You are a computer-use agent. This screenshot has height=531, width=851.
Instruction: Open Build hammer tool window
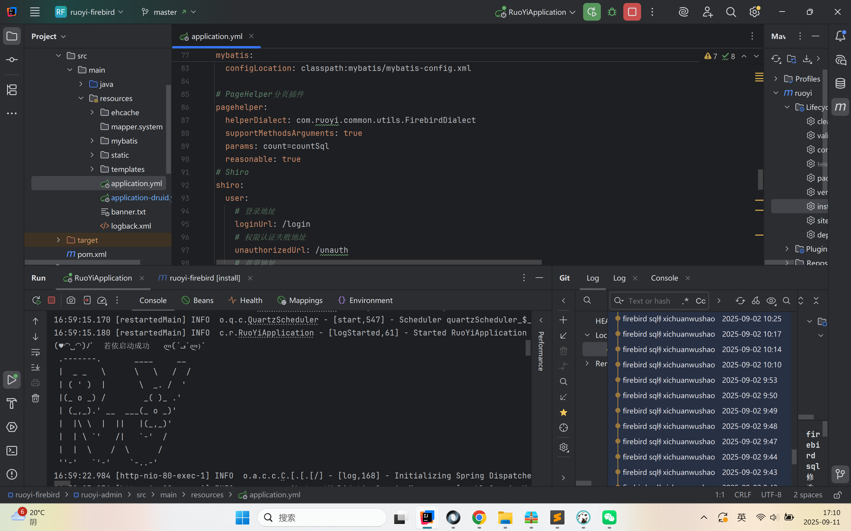pos(12,403)
